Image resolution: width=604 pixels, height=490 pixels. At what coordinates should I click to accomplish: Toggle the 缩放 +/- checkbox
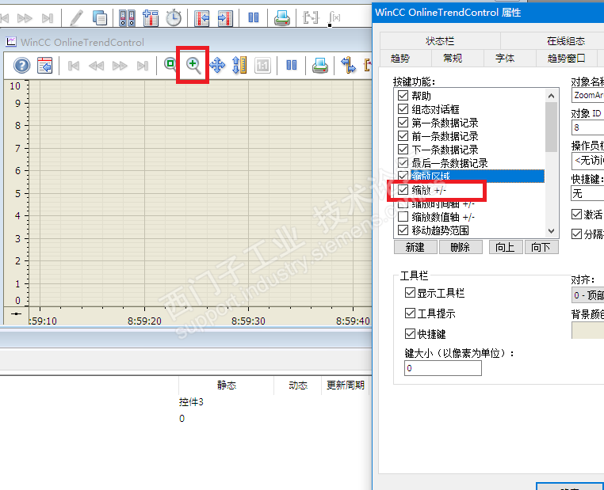point(403,190)
